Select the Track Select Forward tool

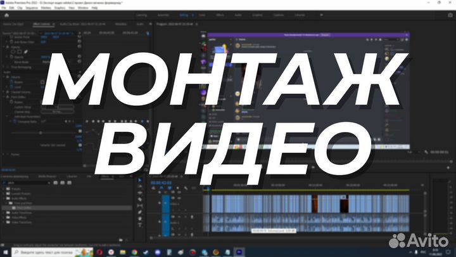pyautogui.click(x=140, y=187)
